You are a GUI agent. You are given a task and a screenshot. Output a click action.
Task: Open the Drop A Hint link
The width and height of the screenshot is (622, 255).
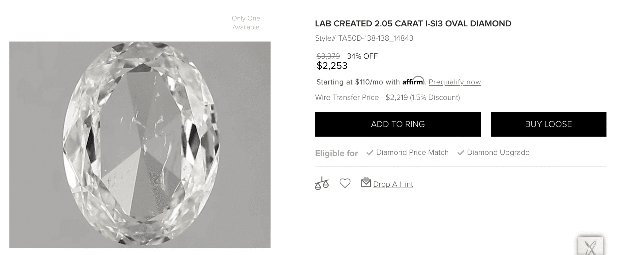393,184
